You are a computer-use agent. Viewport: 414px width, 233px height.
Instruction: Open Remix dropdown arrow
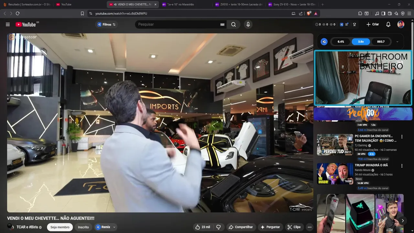point(114,227)
